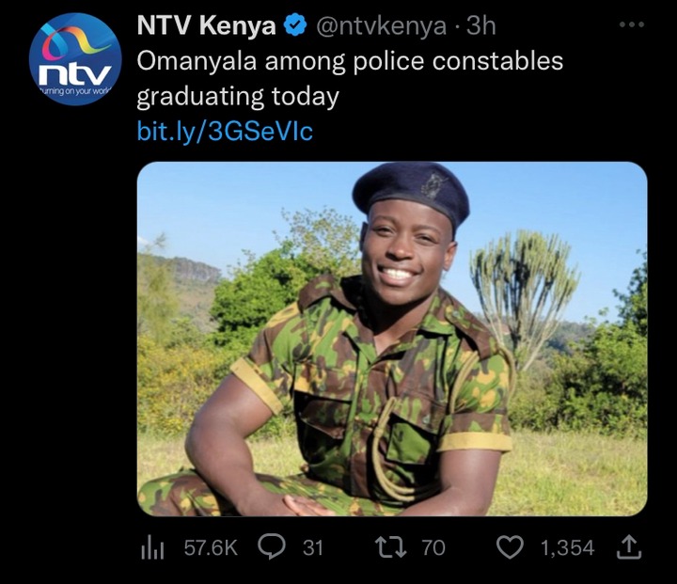Open the police constable photo
This screenshot has height=584, width=677.
[x=392, y=339]
